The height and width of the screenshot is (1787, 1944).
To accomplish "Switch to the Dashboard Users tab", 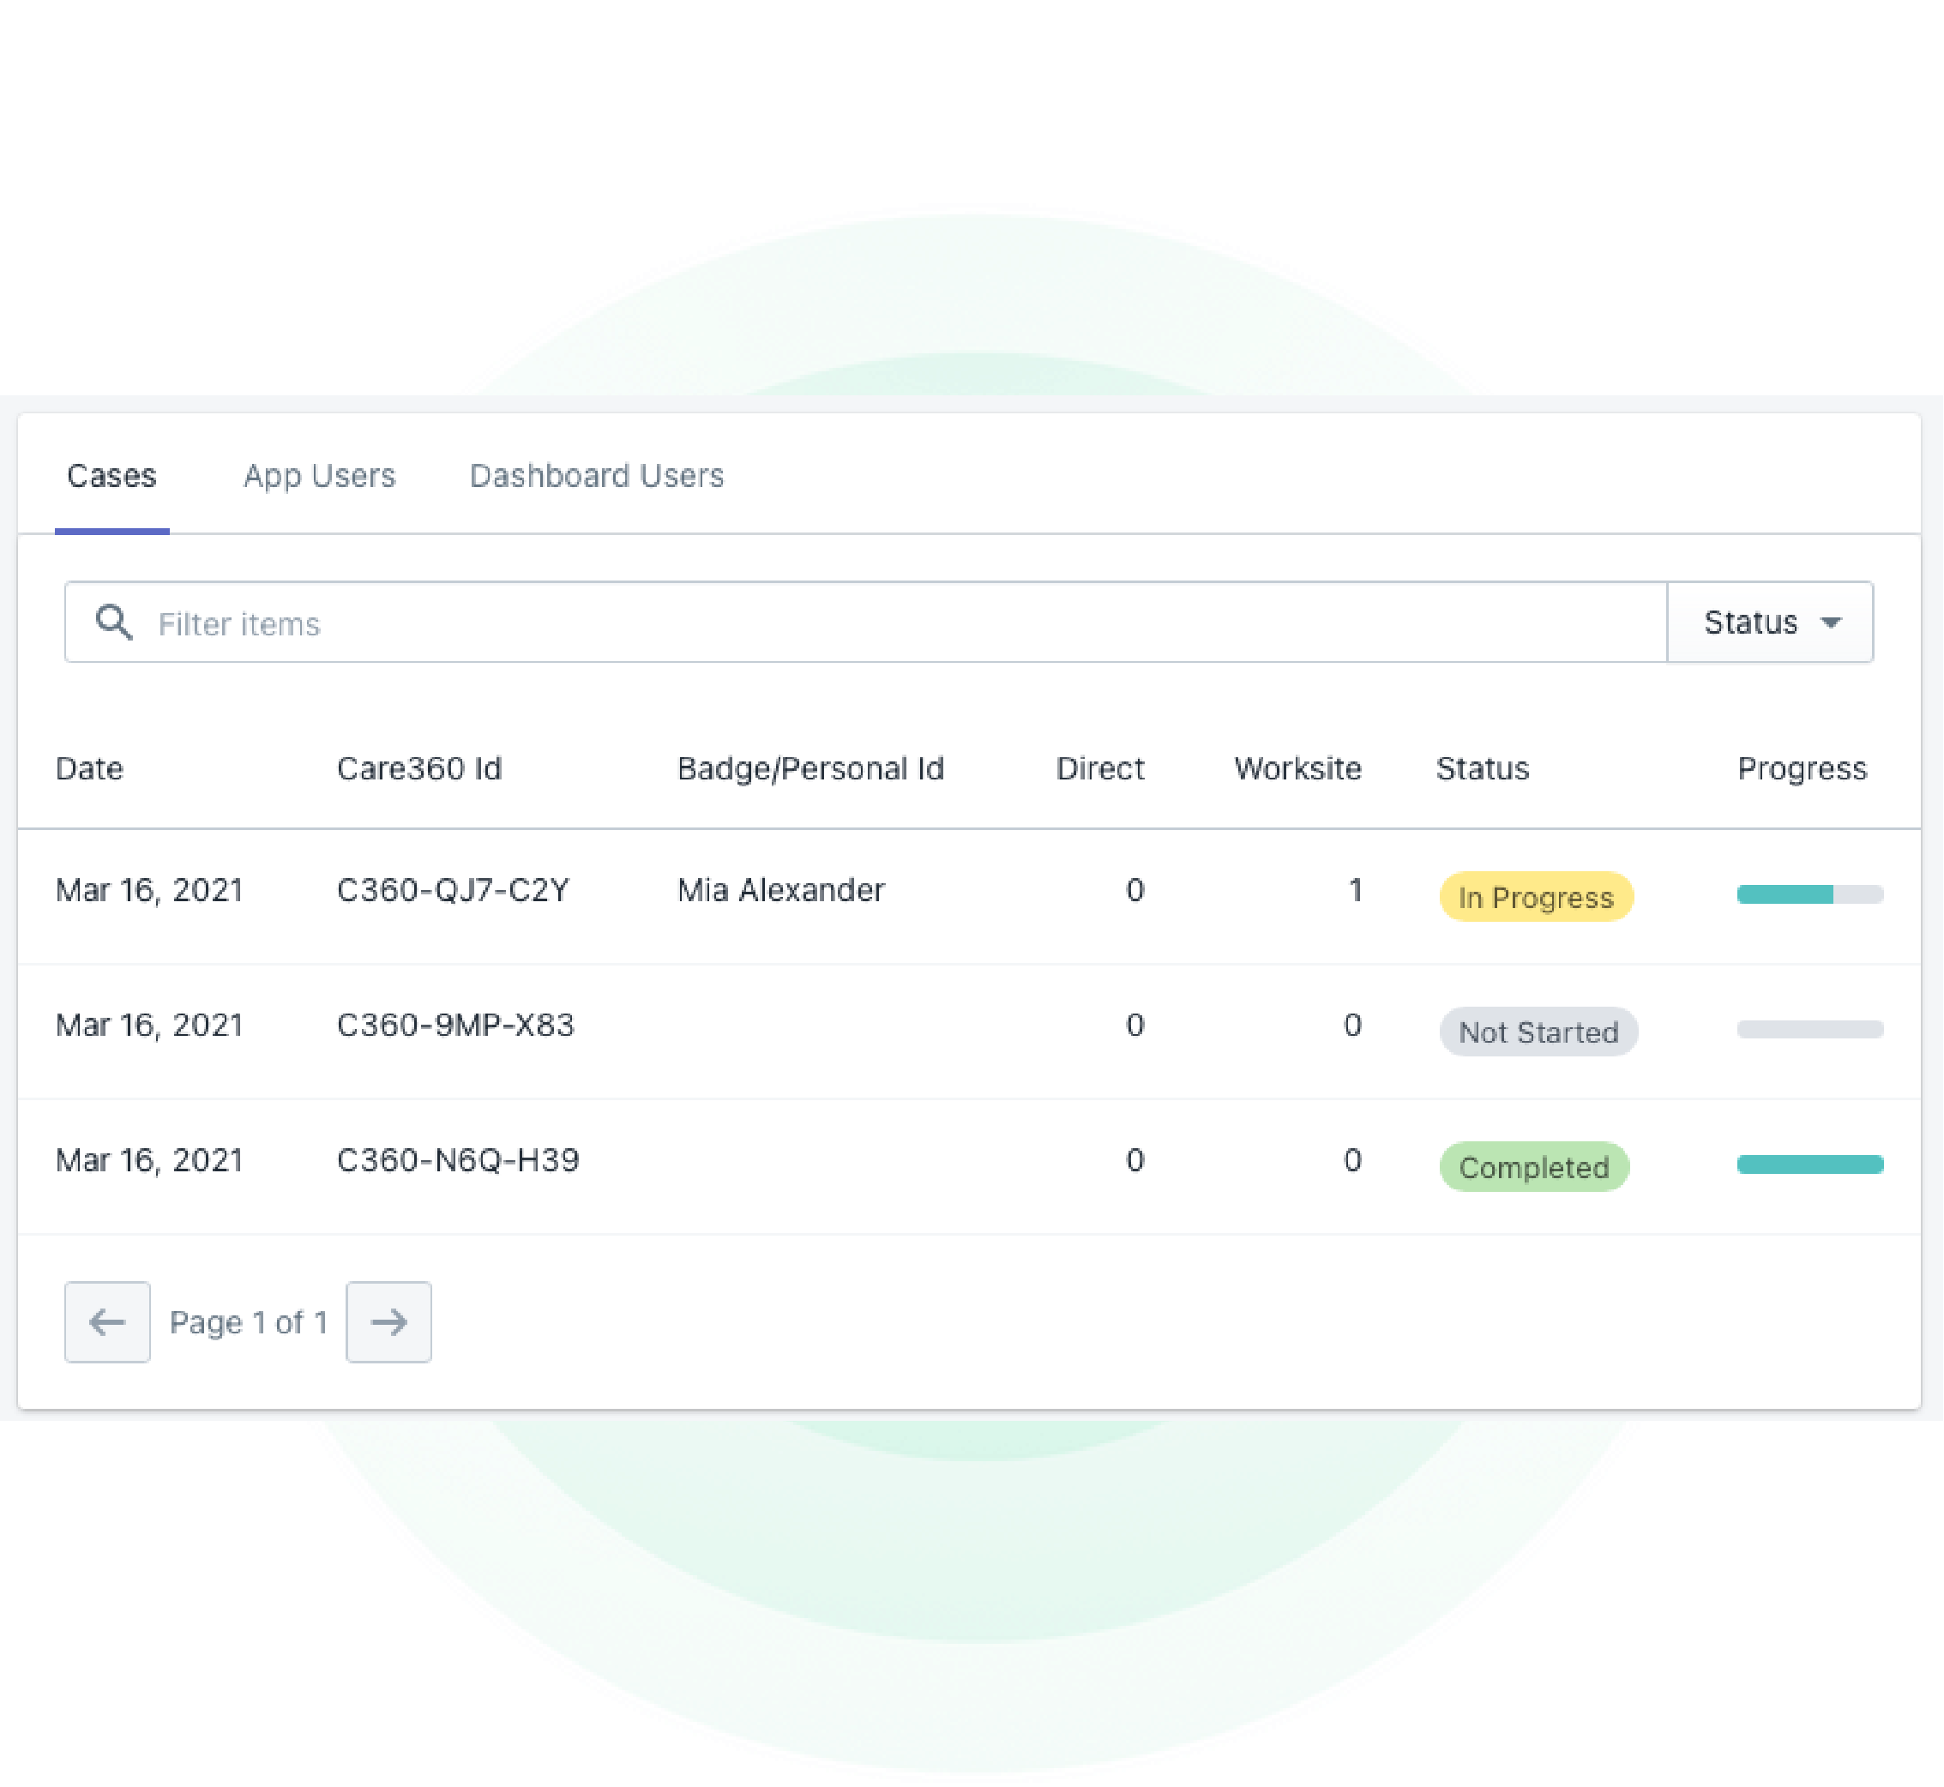I will click(596, 475).
